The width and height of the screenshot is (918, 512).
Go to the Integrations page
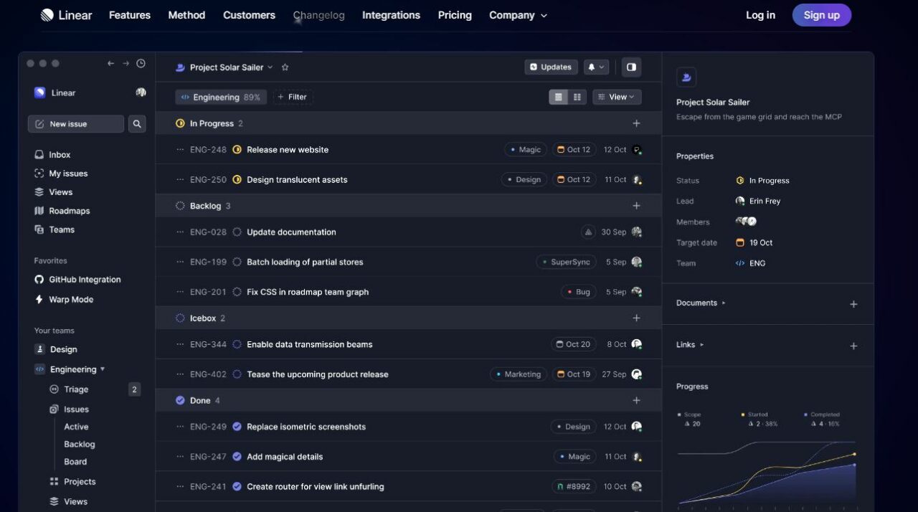391,15
